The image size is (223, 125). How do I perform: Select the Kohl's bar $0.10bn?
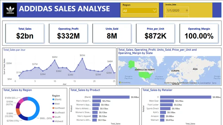(163, 112)
